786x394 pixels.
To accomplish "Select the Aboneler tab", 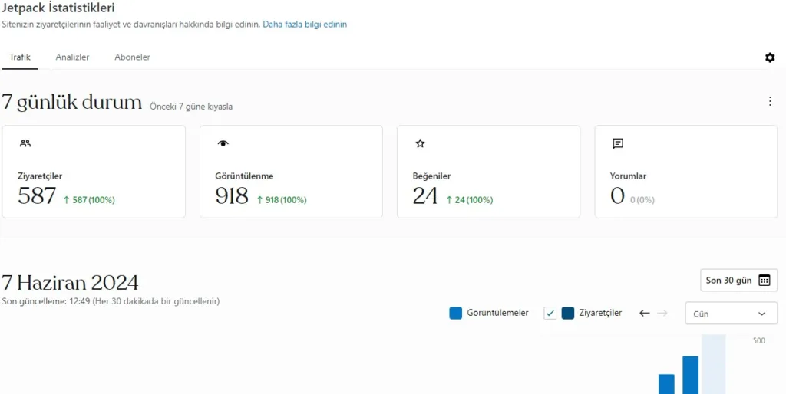I will 132,57.
